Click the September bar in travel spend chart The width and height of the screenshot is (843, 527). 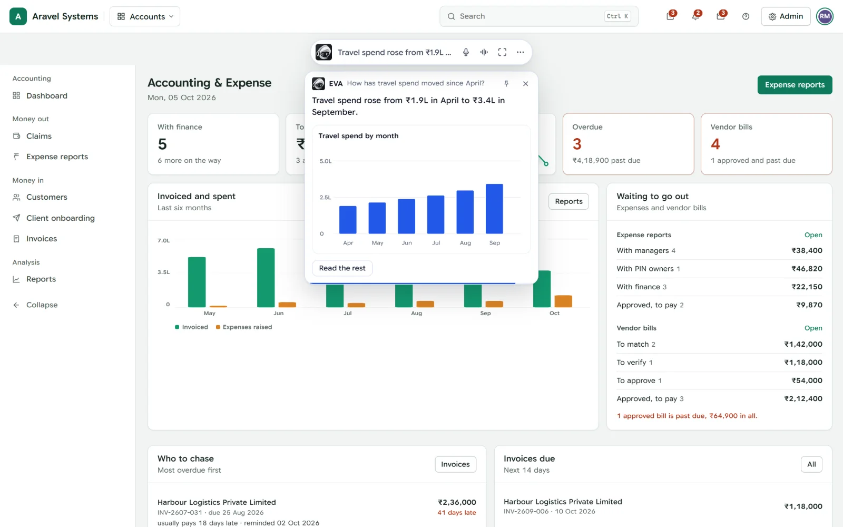pos(494,209)
